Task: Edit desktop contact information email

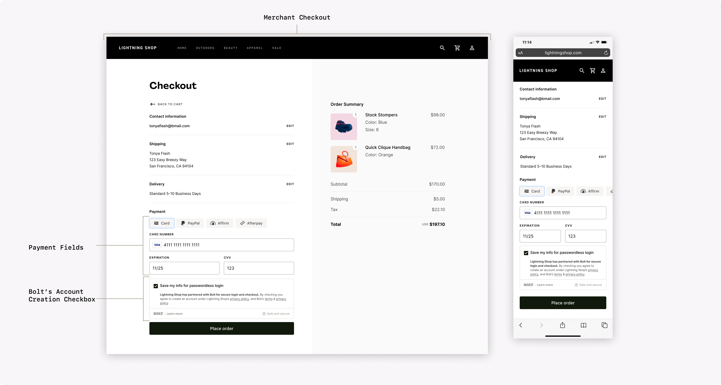Action: (290, 126)
